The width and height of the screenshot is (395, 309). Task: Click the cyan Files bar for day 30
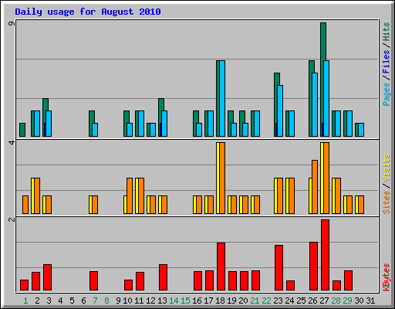point(361,130)
